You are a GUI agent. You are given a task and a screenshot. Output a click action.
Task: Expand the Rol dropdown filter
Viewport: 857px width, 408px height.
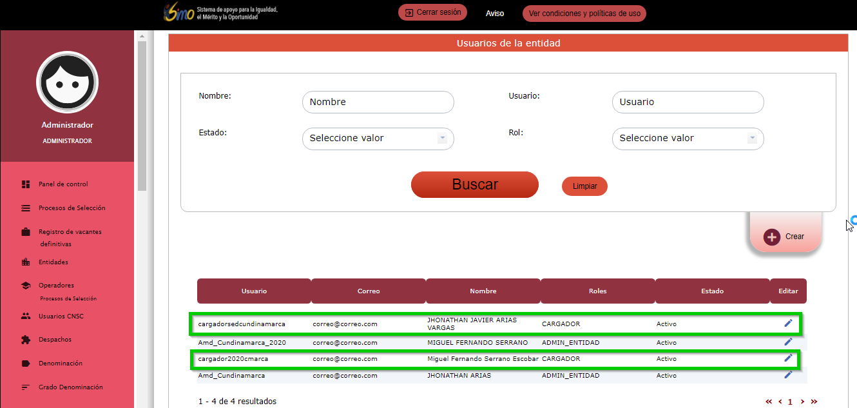pos(752,139)
